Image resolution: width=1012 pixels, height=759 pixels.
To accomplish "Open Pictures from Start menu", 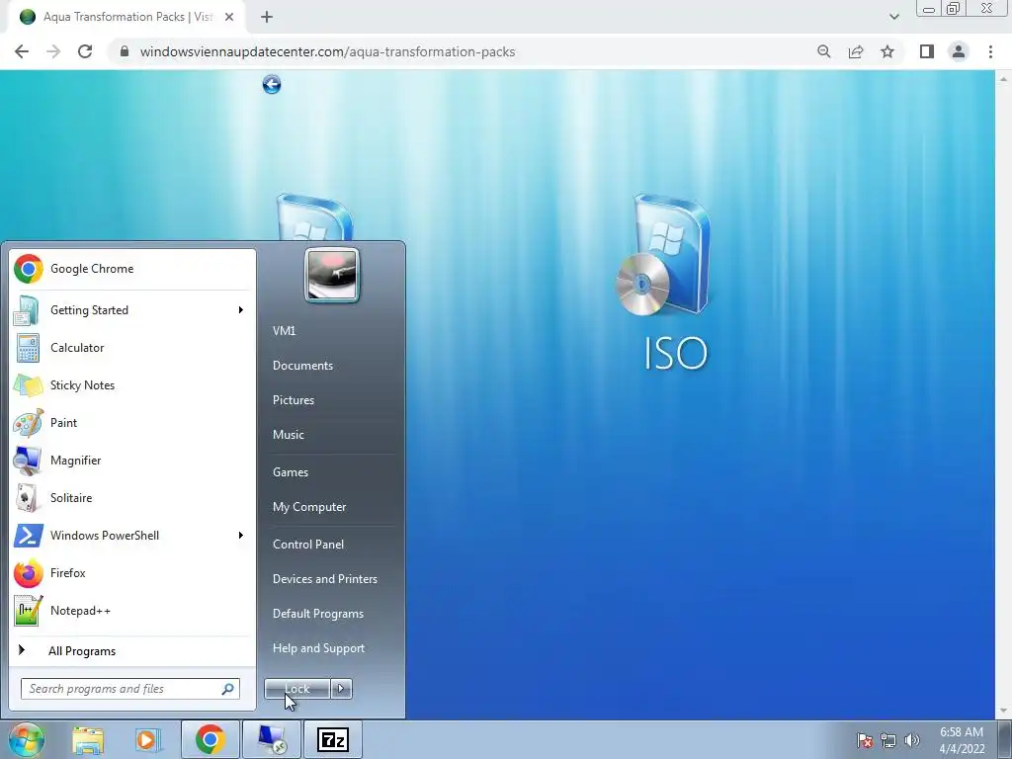I will 294,400.
